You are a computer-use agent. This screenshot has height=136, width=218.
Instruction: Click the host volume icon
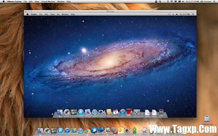tap(183, 1)
